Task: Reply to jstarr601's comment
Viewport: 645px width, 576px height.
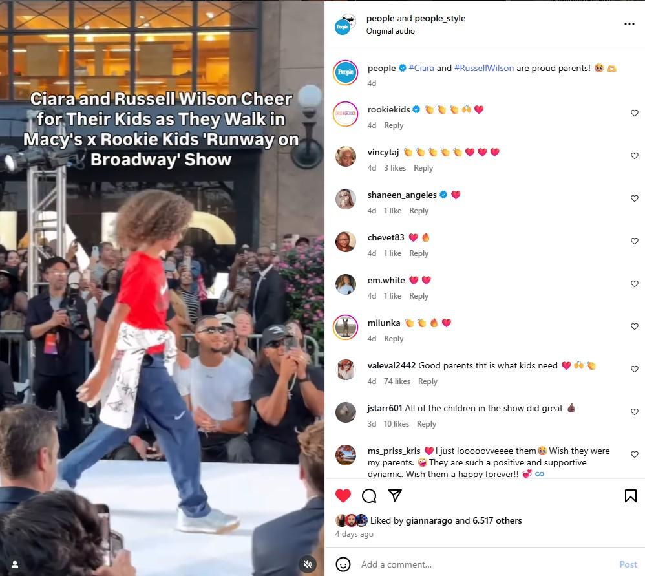Action: pyautogui.click(x=426, y=424)
